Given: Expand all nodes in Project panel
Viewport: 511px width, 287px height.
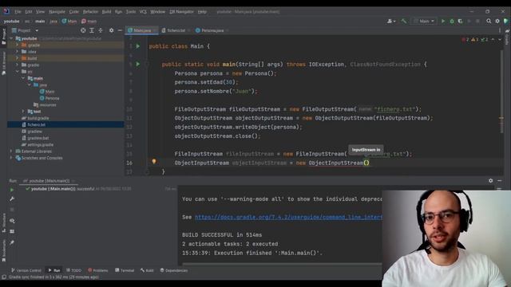Looking at the screenshot, I should [92, 30].
